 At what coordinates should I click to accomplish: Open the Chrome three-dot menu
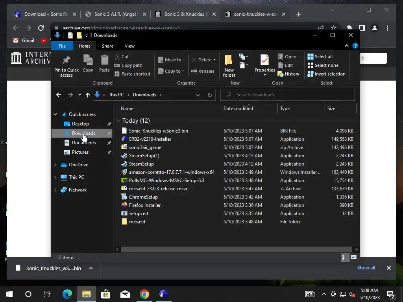(387, 28)
